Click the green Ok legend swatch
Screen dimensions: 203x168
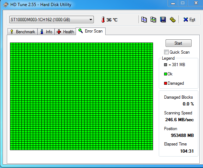166,74
